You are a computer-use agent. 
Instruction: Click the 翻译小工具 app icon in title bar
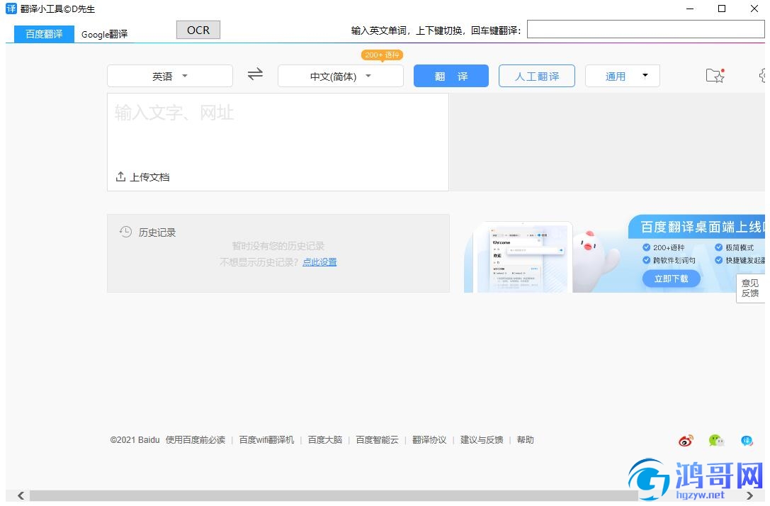[x=11, y=9]
